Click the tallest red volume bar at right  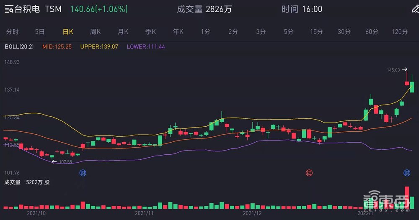(x=406, y=197)
